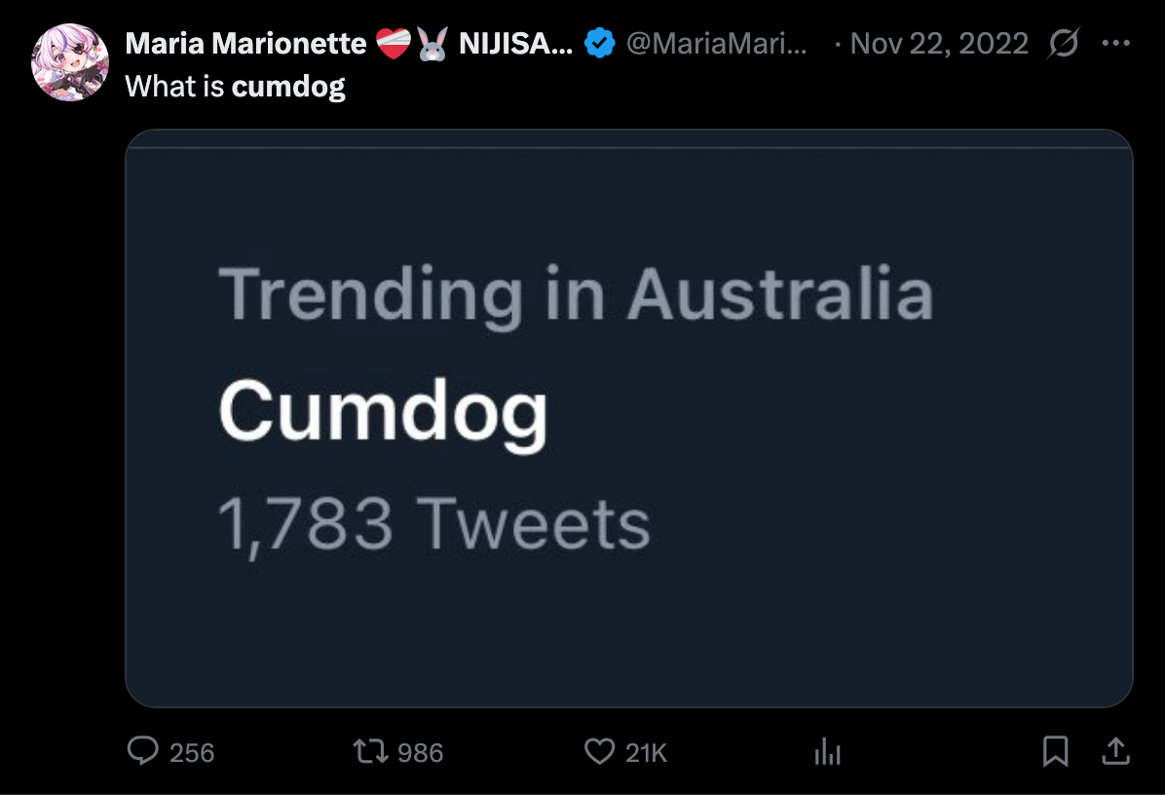Open the Nov 22, 2022 timestamp
Viewport: 1165px width, 795px height.
(939, 44)
